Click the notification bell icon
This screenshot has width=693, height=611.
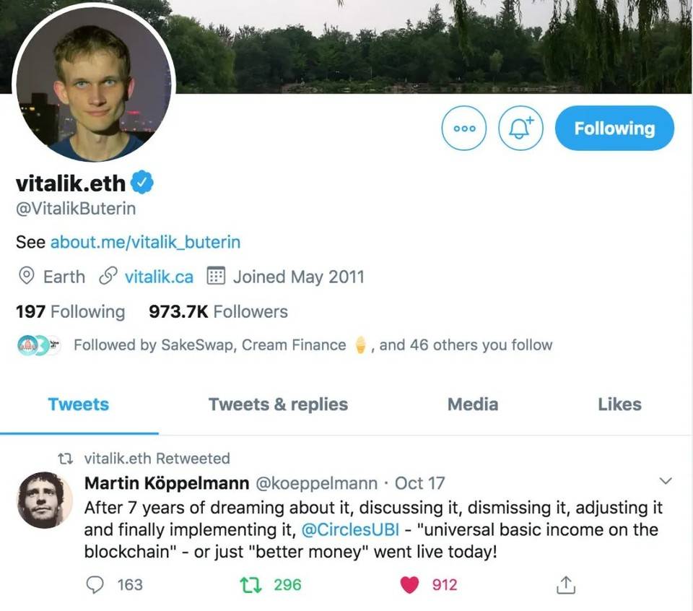520,129
